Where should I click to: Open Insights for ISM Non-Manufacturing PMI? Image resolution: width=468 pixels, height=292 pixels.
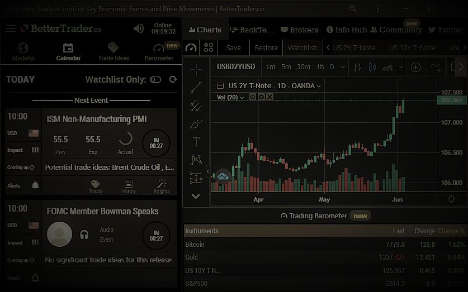[162, 186]
